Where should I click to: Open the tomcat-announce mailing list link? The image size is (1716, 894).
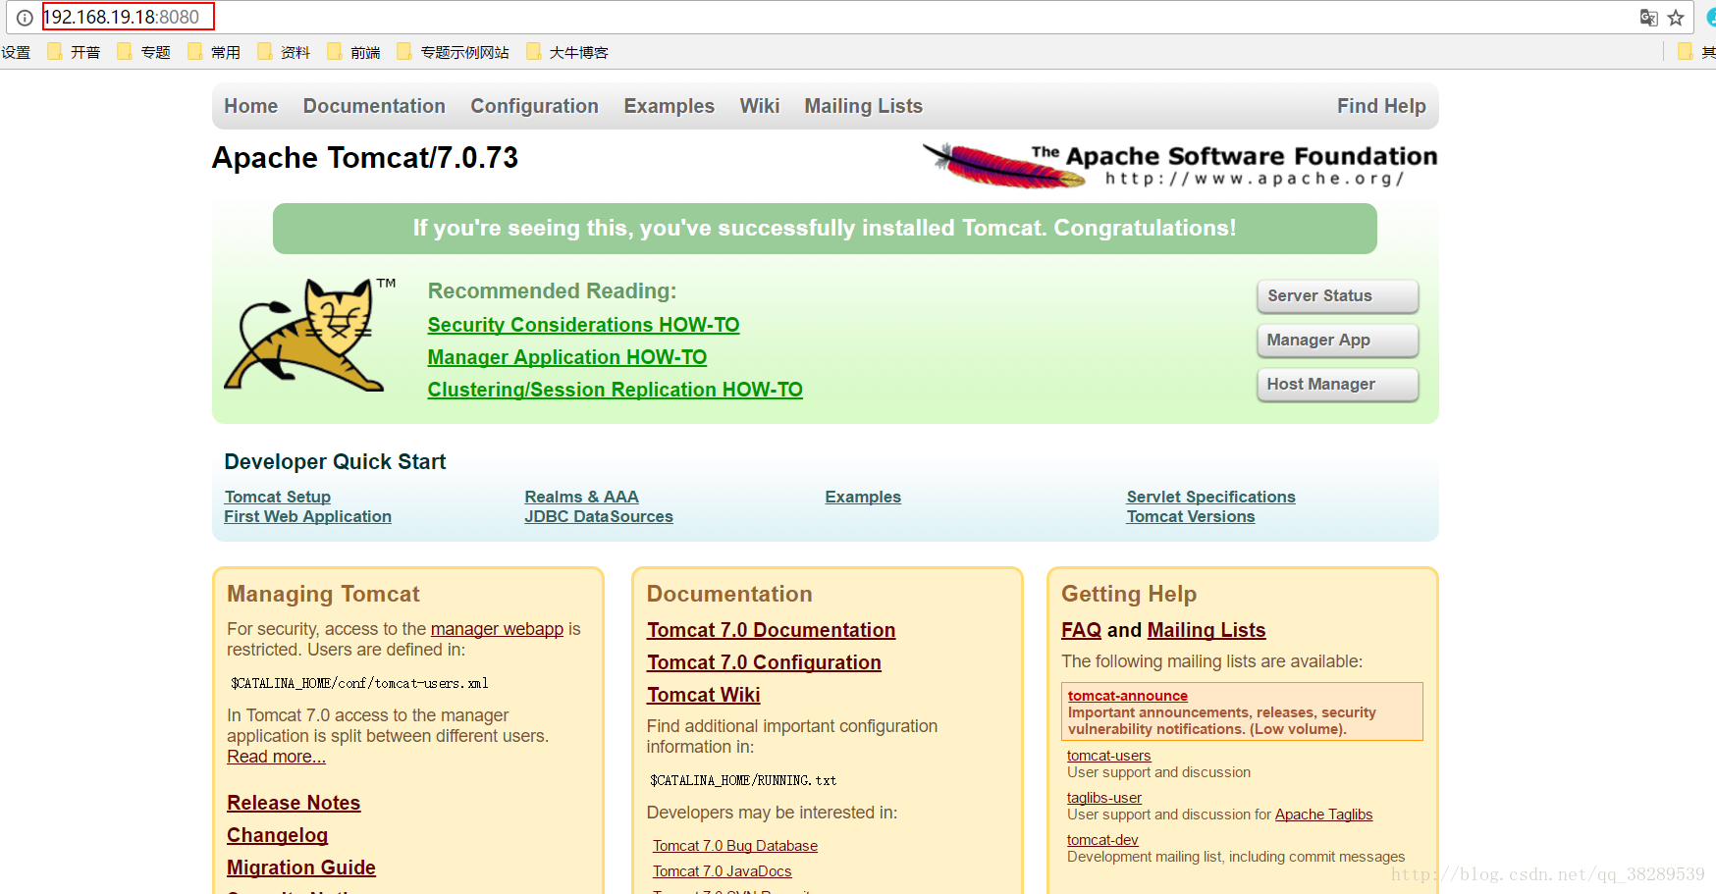[1127, 696]
